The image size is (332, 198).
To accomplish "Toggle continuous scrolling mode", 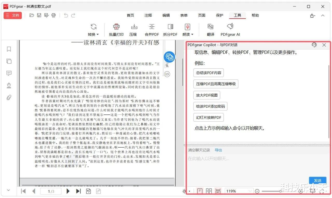I will pos(218,191).
